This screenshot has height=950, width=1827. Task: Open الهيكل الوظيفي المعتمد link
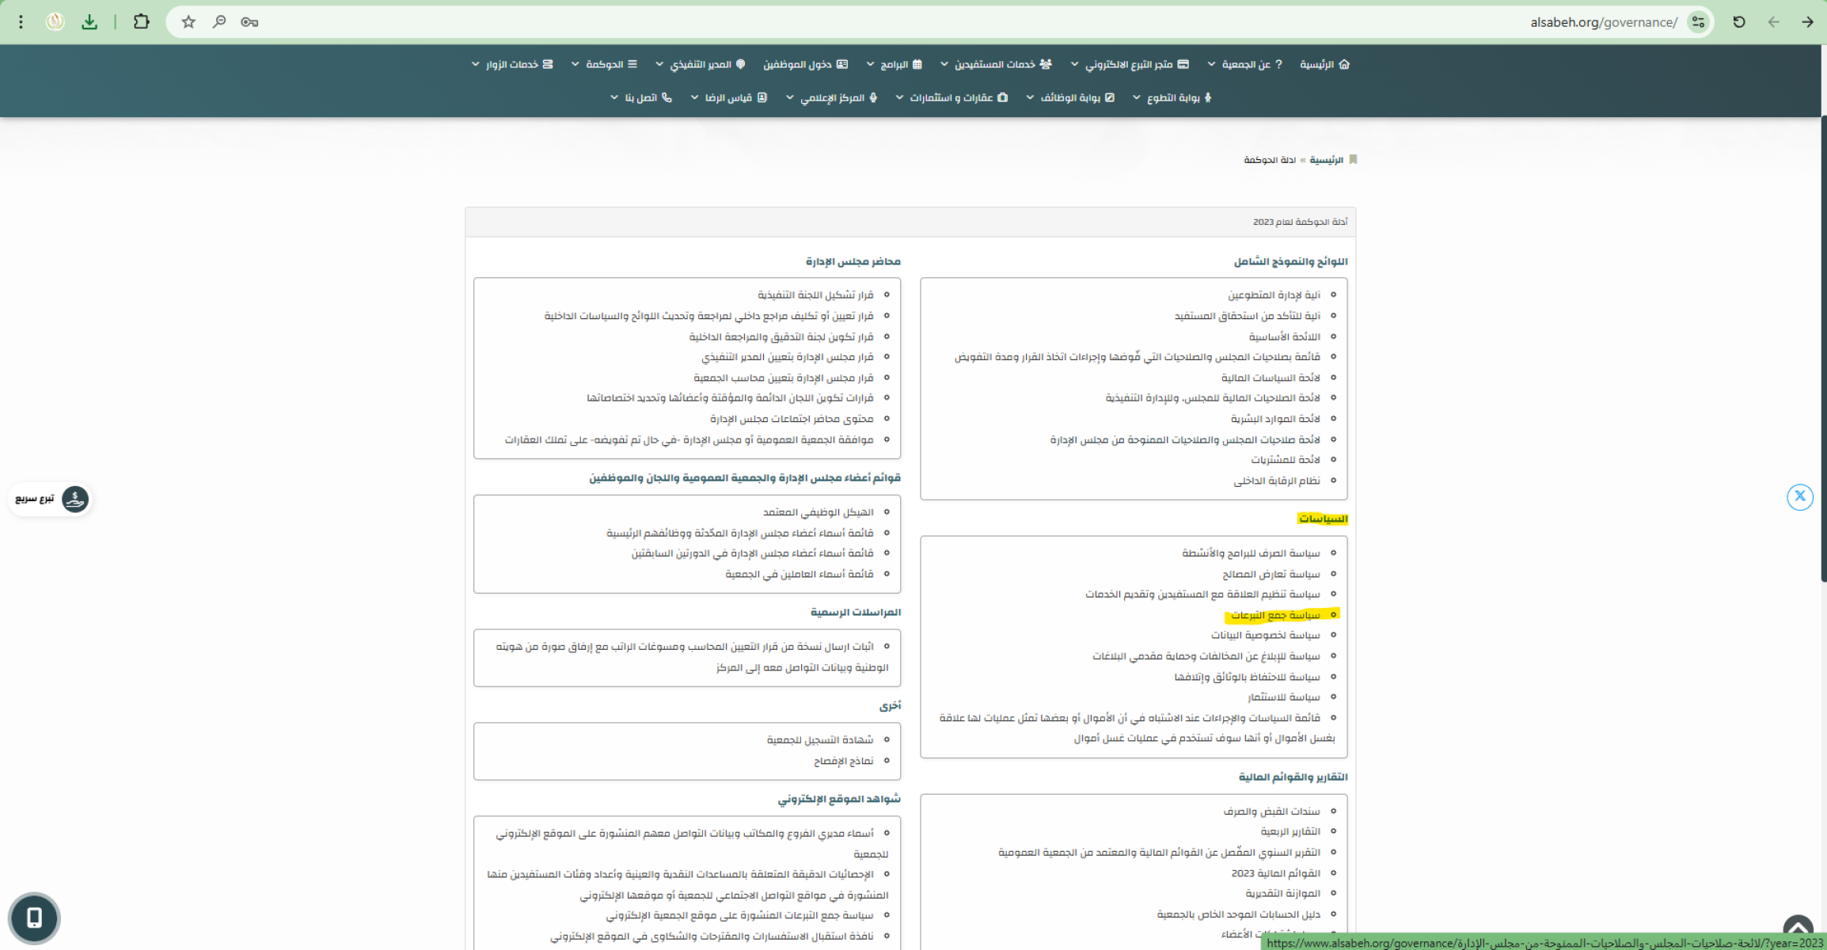[x=819, y=512]
